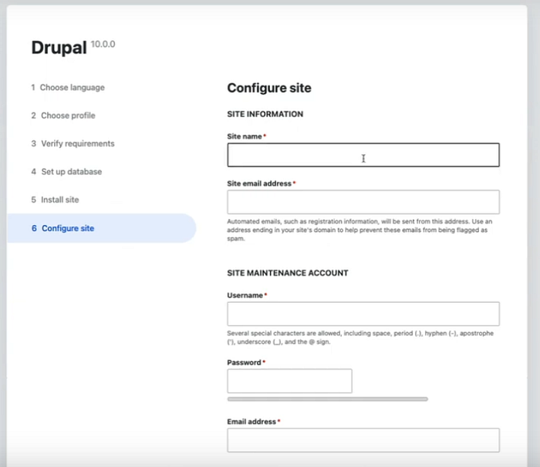This screenshot has height=467, width=540.
Task: Select the active Configure site step
Action: coord(68,228)
